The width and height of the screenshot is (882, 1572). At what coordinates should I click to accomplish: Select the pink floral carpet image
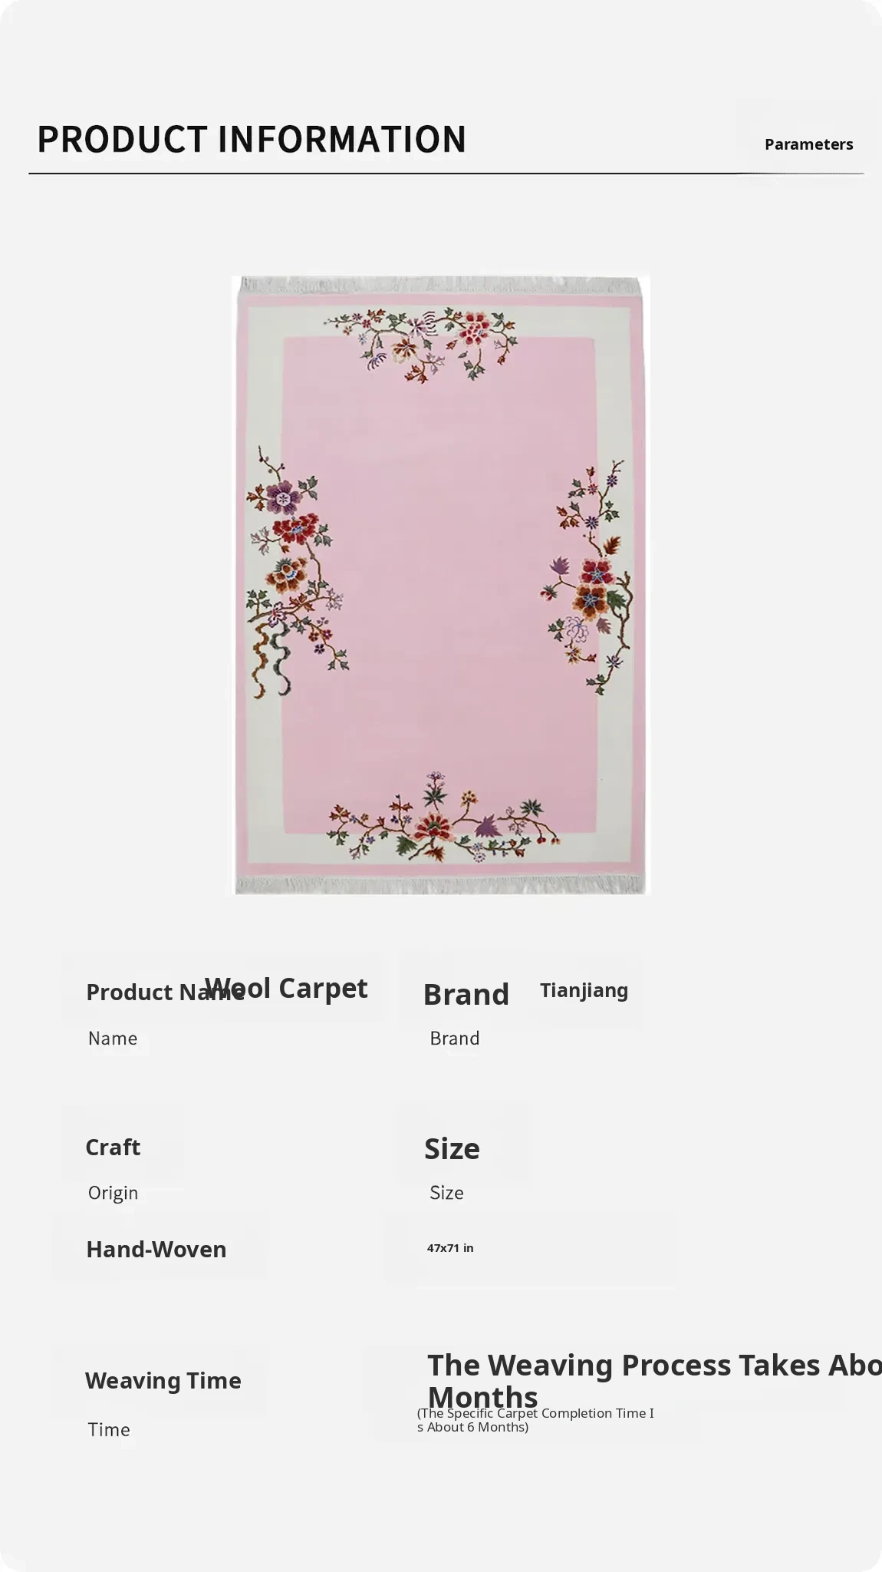tap(440, 585)
